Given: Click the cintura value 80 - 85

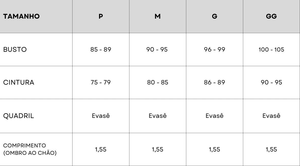Looking at the screenshot, I should click(158, 82).
